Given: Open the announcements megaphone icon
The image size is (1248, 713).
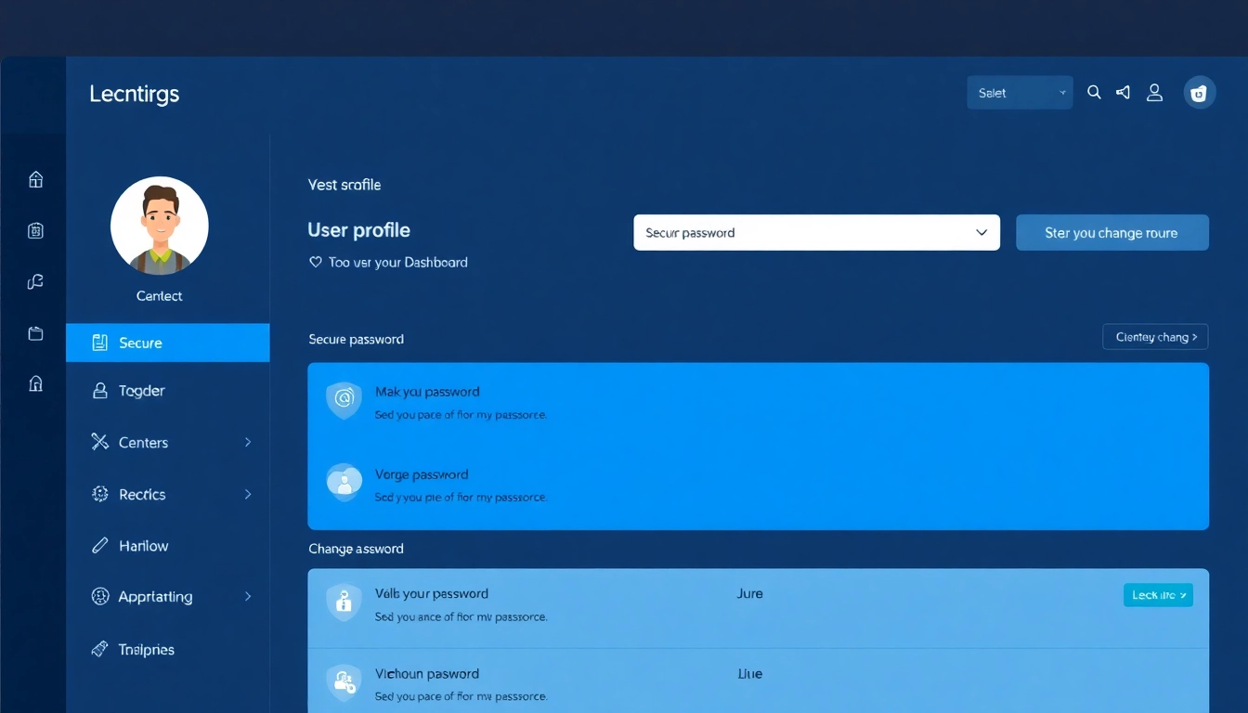Looking at the screenshot, I should coord(1124,93).
